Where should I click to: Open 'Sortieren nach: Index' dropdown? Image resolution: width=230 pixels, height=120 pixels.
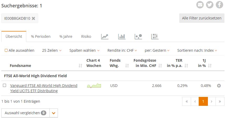[197, 50]
